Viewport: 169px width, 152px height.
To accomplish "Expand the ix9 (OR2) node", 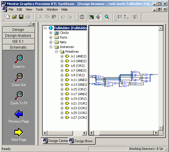I will (62, 75).
